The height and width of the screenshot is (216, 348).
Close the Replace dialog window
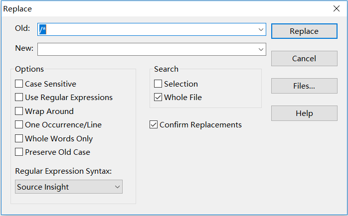click(x=337, y=8)
